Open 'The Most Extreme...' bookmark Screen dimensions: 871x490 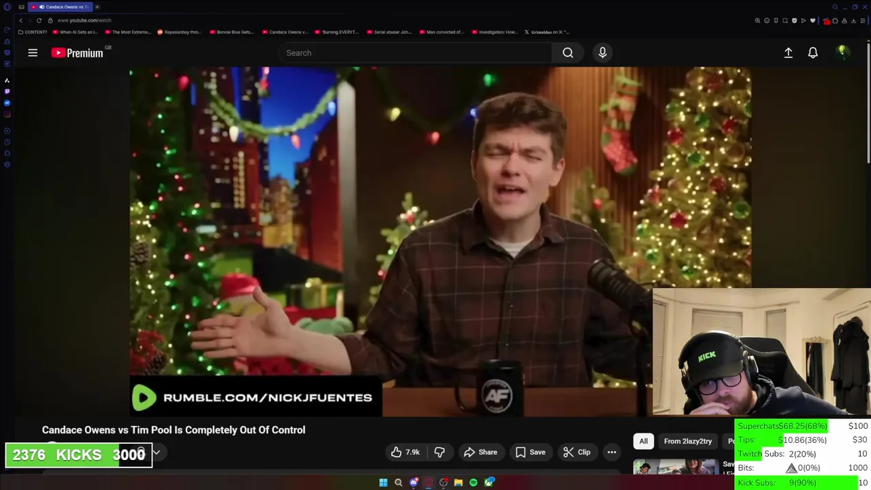128,32
